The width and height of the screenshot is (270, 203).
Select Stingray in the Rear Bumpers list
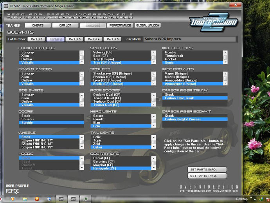pos(49,73)
